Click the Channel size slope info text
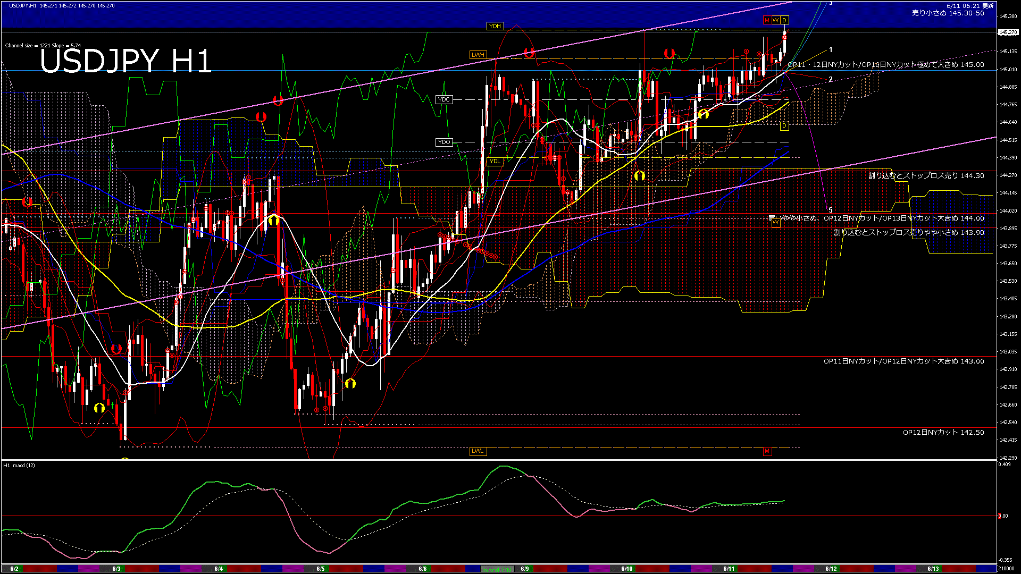This screenshot has width=1021, height=574. coord(43,46)
